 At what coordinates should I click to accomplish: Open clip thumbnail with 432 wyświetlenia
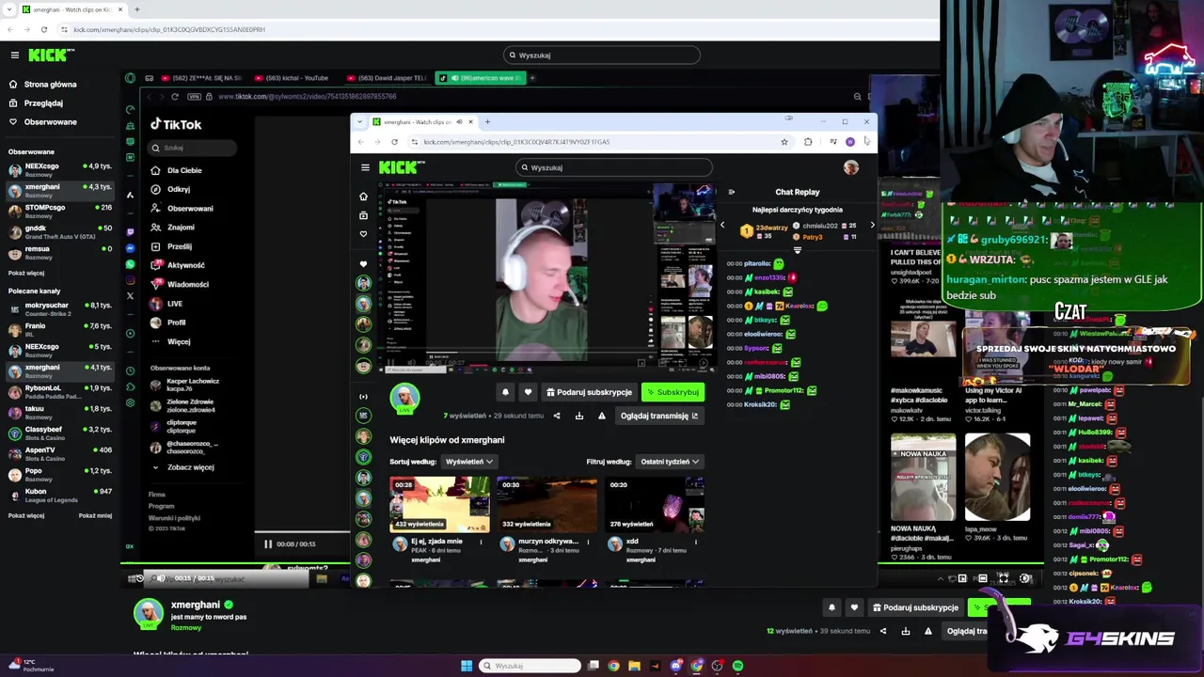[439, 504]
